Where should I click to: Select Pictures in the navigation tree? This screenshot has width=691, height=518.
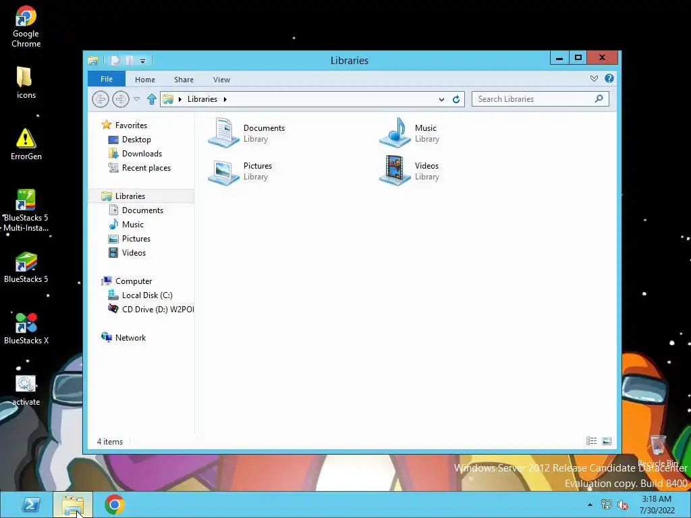click(130, 238)
